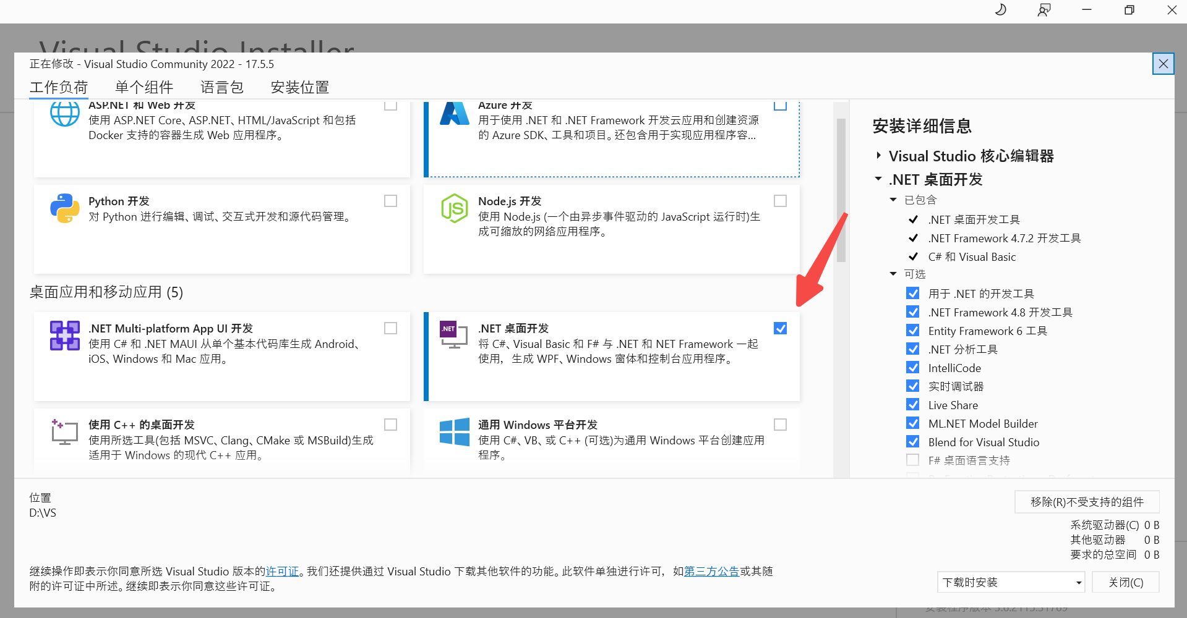Open the 许可证 link
The height and width of the screenshot is (618, 1187).
tap(282, 572)
